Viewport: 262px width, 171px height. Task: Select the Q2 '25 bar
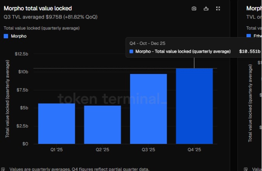coord(102,125)
